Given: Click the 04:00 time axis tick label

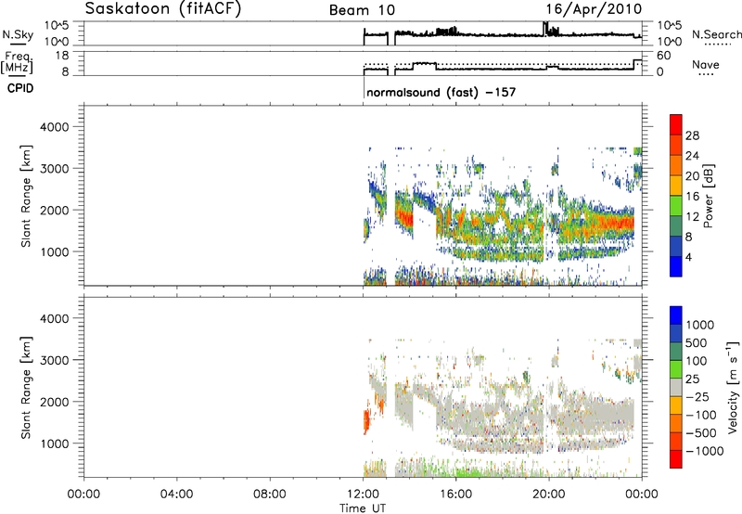Looking at the screenshot, I should 177,495.
